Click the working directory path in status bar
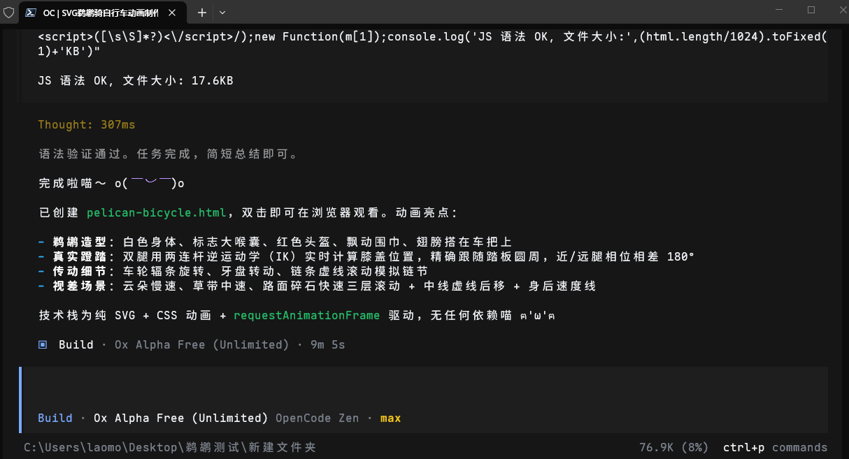Screen dimensions: 849x459 [x=170, y=447]
